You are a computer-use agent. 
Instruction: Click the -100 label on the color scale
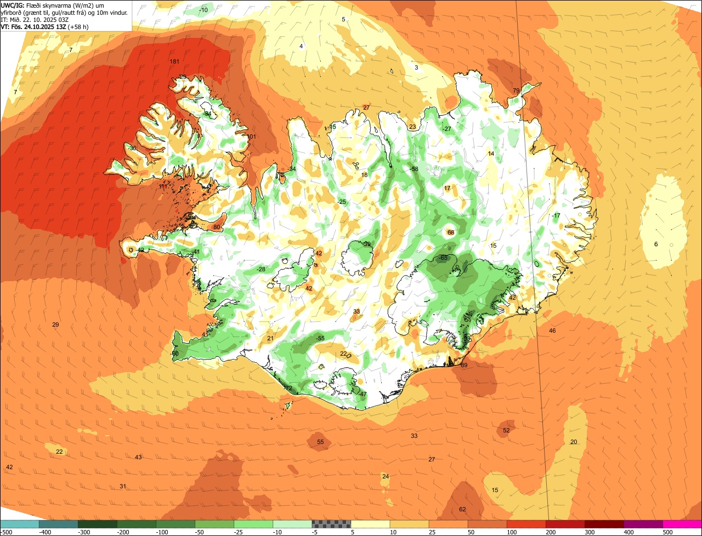point(162,532)
